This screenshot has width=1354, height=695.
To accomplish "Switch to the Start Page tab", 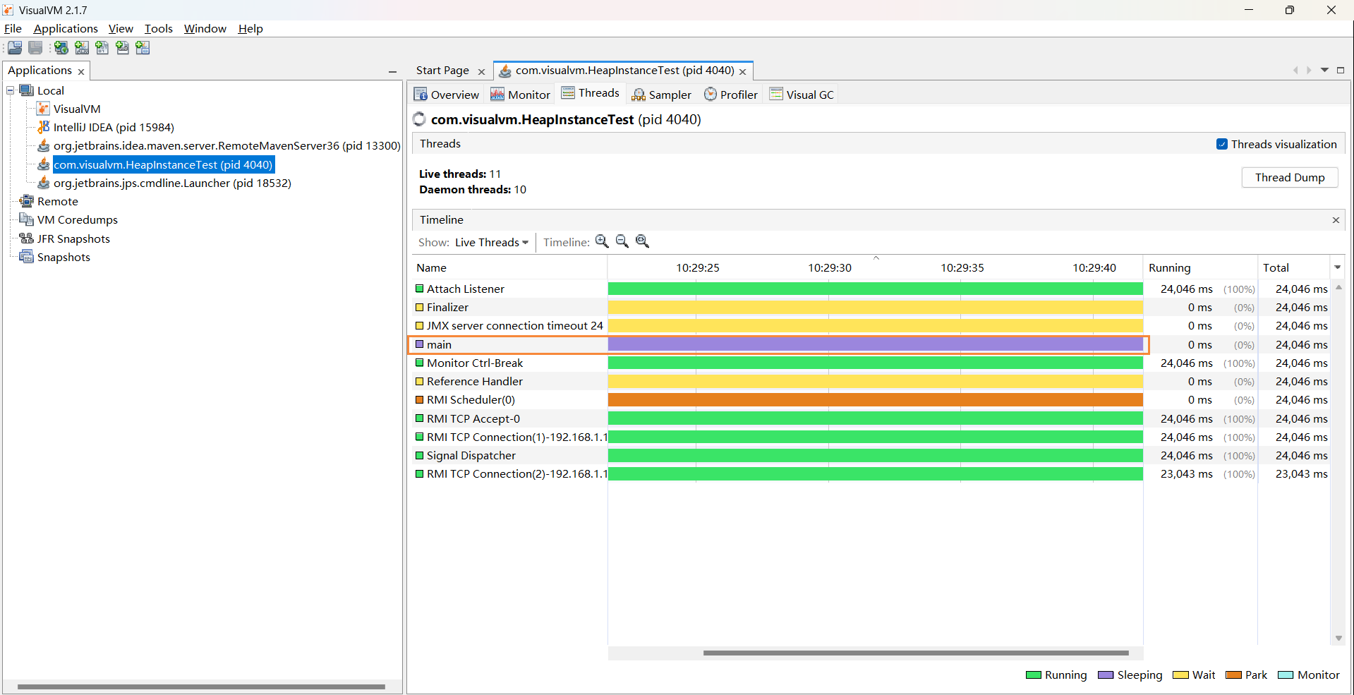I will tap(442, 71).
